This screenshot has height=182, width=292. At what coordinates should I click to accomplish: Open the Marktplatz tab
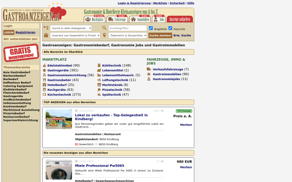[94, 19]
